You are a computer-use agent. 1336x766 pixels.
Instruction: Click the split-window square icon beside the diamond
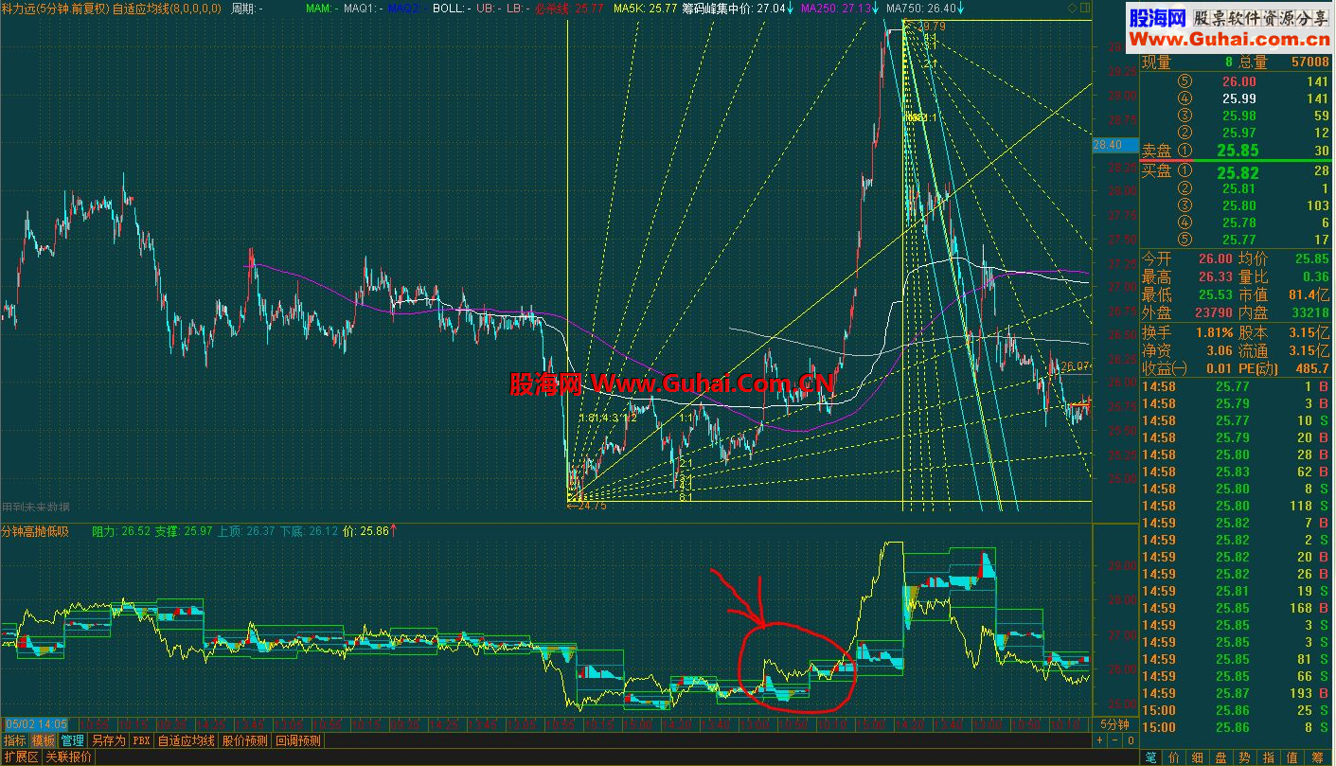point(1083,8)
